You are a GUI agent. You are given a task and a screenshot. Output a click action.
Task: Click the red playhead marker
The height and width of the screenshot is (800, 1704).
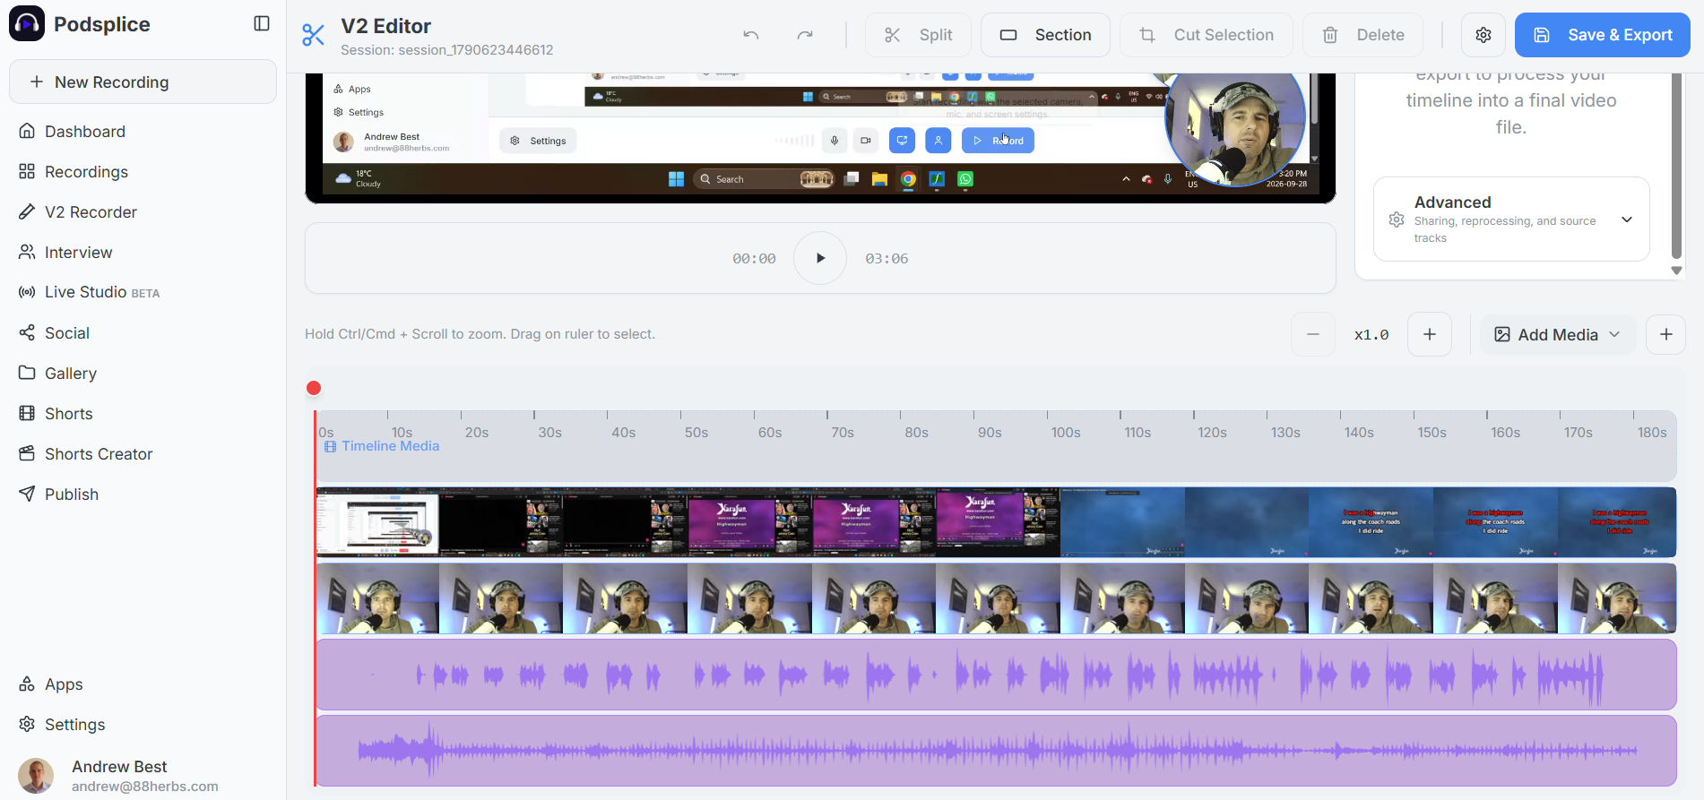314,388
